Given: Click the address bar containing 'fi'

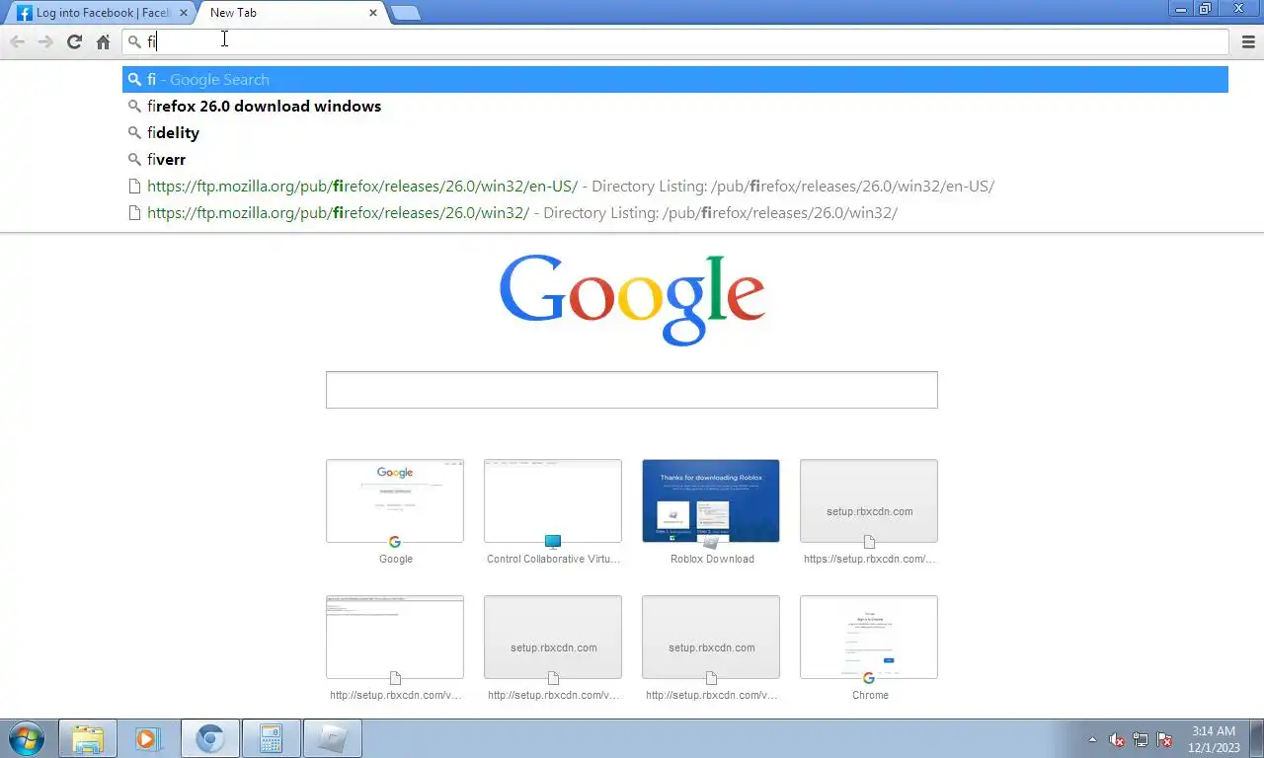Looking at the screenshot, I should click(x=675, y=41).
